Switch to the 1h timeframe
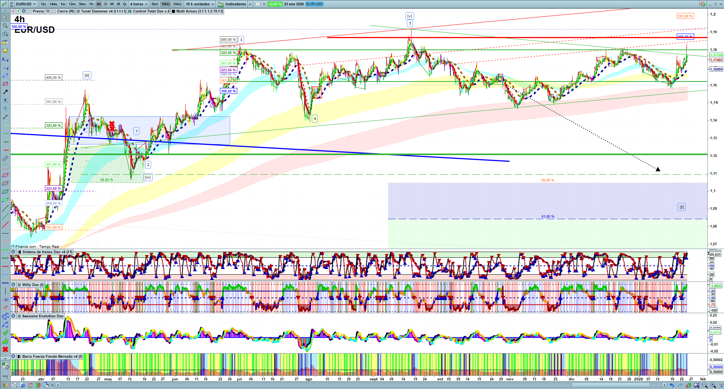 [91, 4]
